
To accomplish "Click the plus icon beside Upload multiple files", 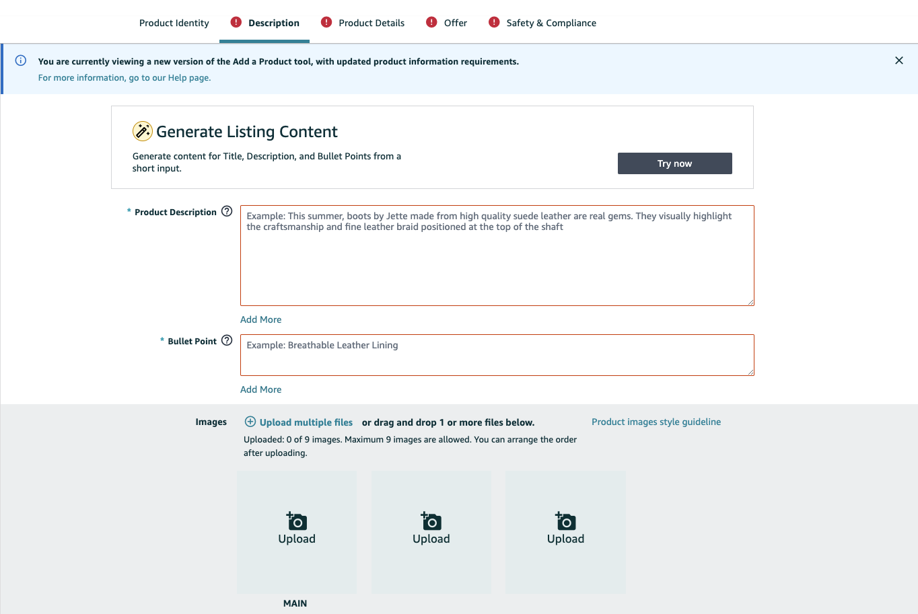I will click(x=250, y=422).
